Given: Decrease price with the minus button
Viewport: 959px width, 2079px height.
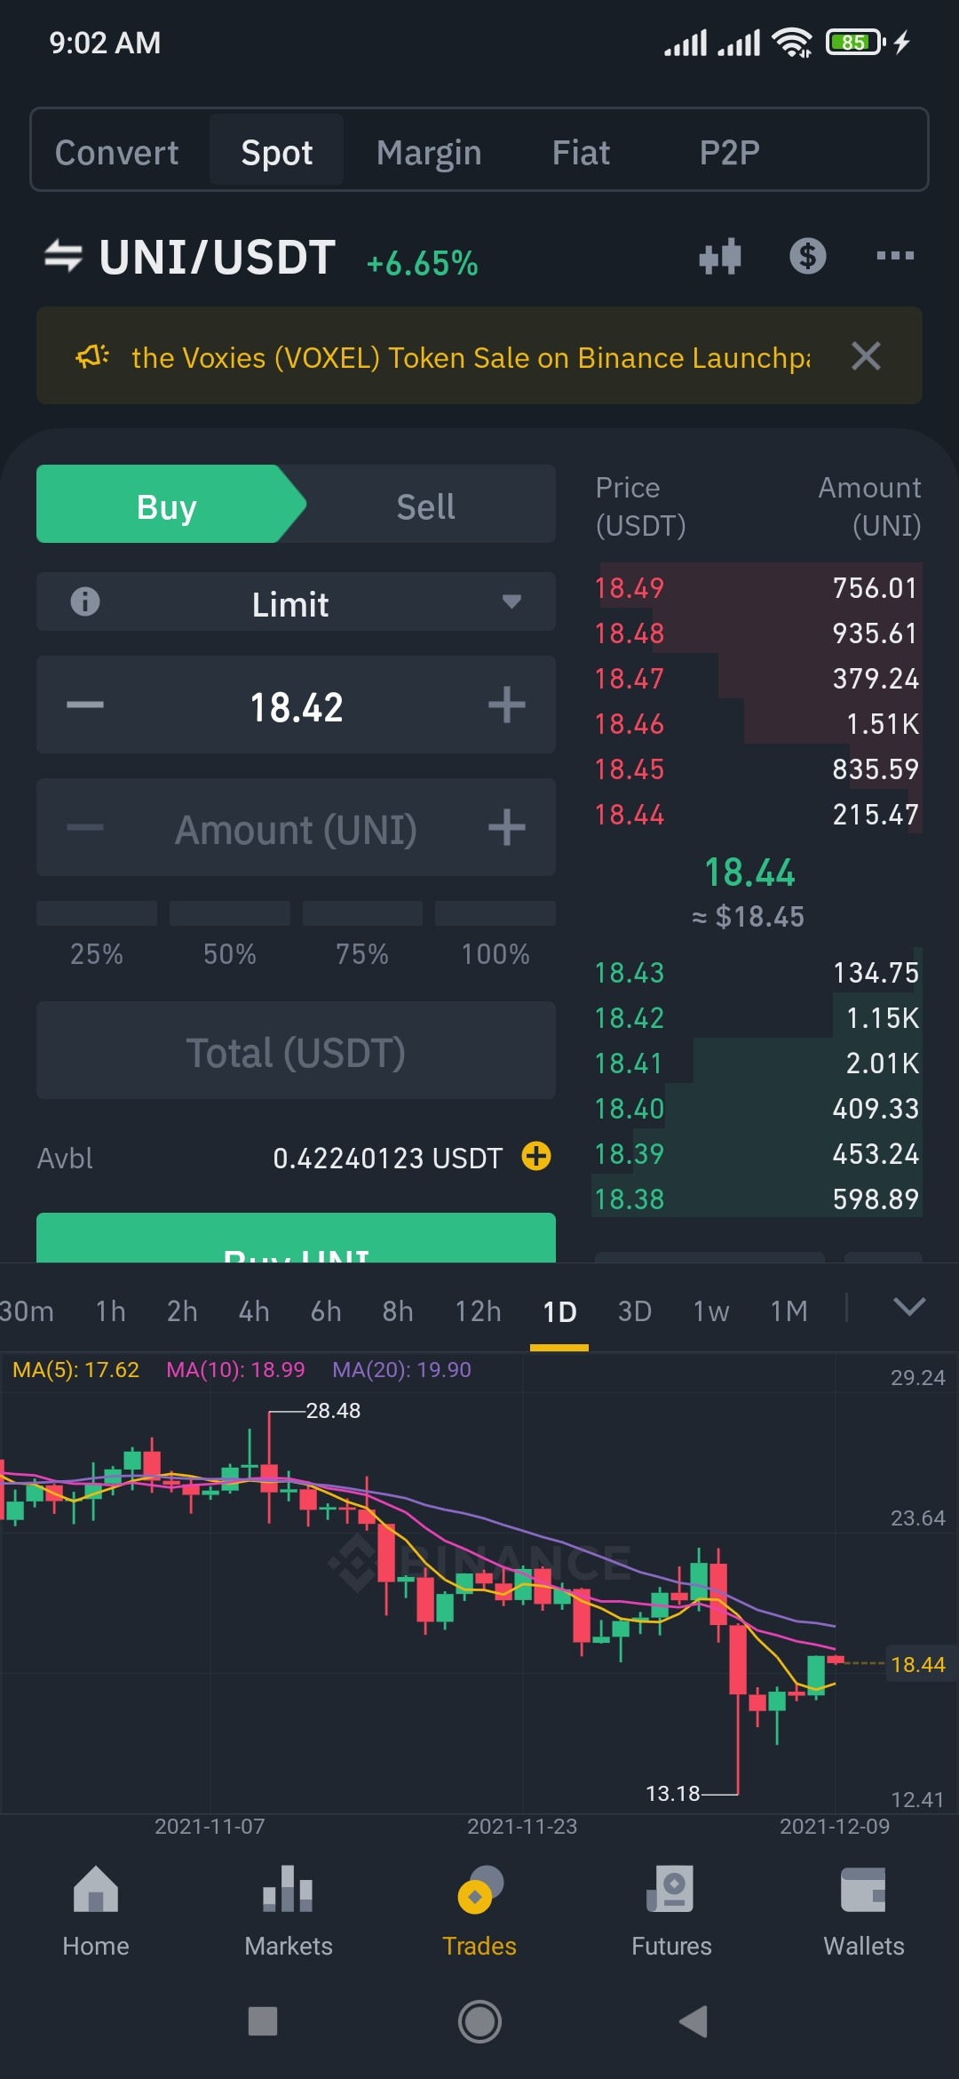Looking at the screenshot, I should [x=85, y=705].
